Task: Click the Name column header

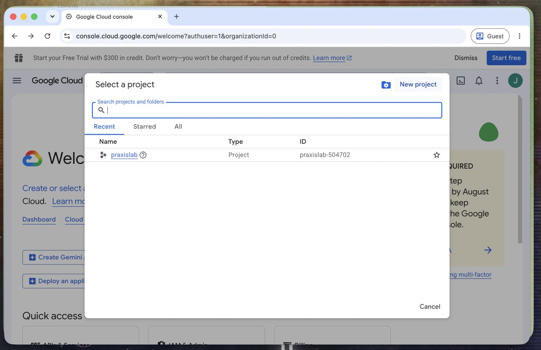Action: 108,142
